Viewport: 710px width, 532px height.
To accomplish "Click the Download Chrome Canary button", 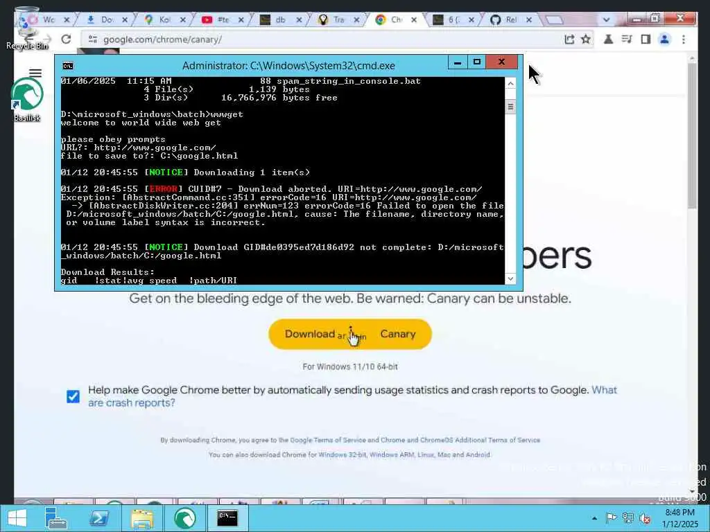I will [350, 335].
